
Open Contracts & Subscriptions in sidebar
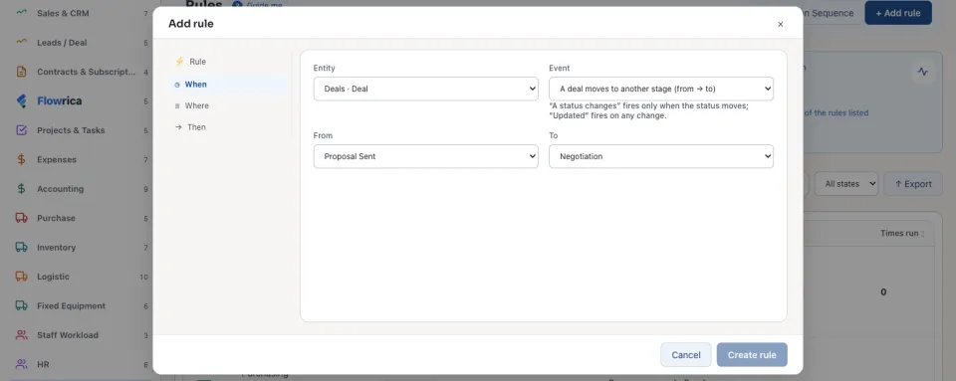82,72
